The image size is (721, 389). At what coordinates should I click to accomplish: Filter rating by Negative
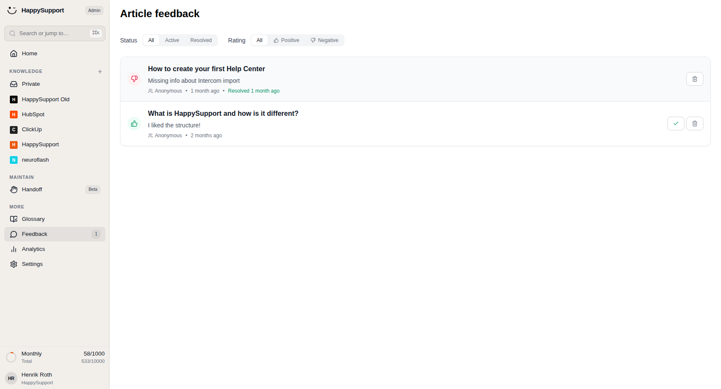(x=325, y=40)
